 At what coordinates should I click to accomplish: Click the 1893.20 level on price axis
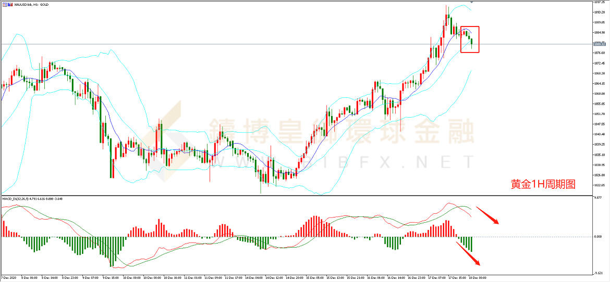coord(600,12)
